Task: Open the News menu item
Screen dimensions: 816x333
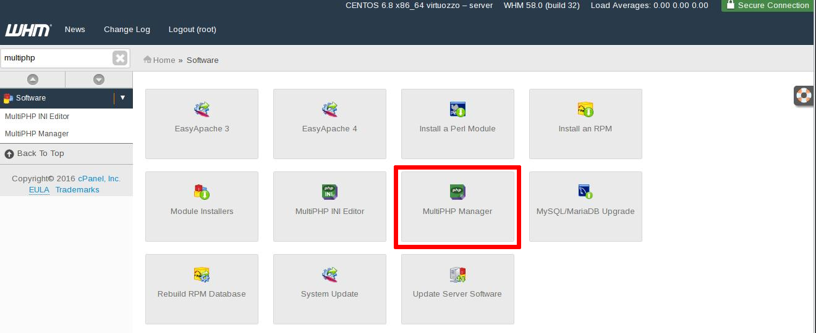Action: point(75,30)
